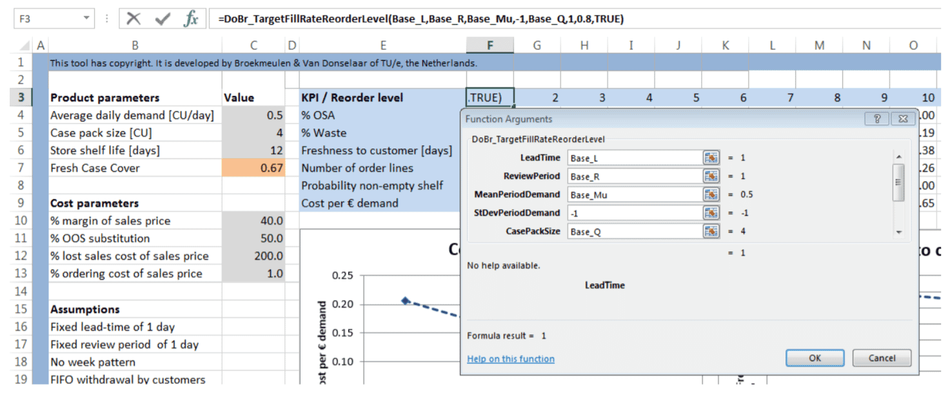Click inside the formula bar text
The height and width of the screenshot is (393, 950).
pyautogui.click(x=422, y=19)
